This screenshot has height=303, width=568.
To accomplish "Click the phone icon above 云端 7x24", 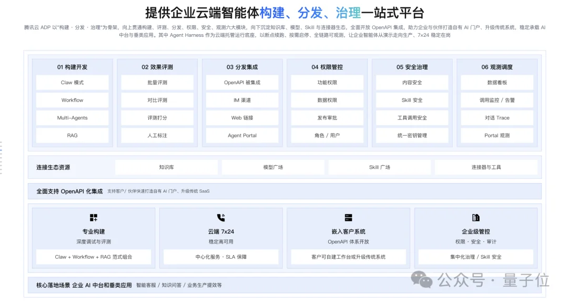I will click(221, 217).
